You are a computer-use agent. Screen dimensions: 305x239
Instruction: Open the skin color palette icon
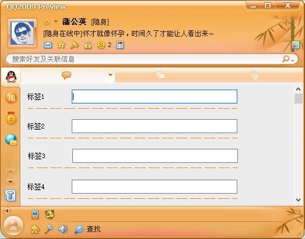coord(296,45)
